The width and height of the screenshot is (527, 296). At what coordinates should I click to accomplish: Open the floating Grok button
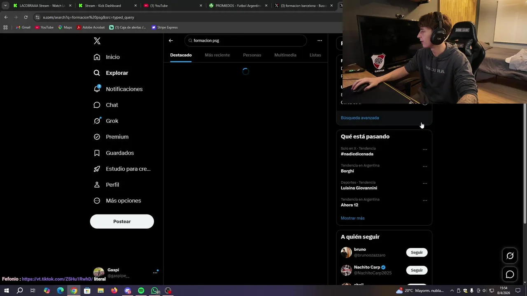510,256
